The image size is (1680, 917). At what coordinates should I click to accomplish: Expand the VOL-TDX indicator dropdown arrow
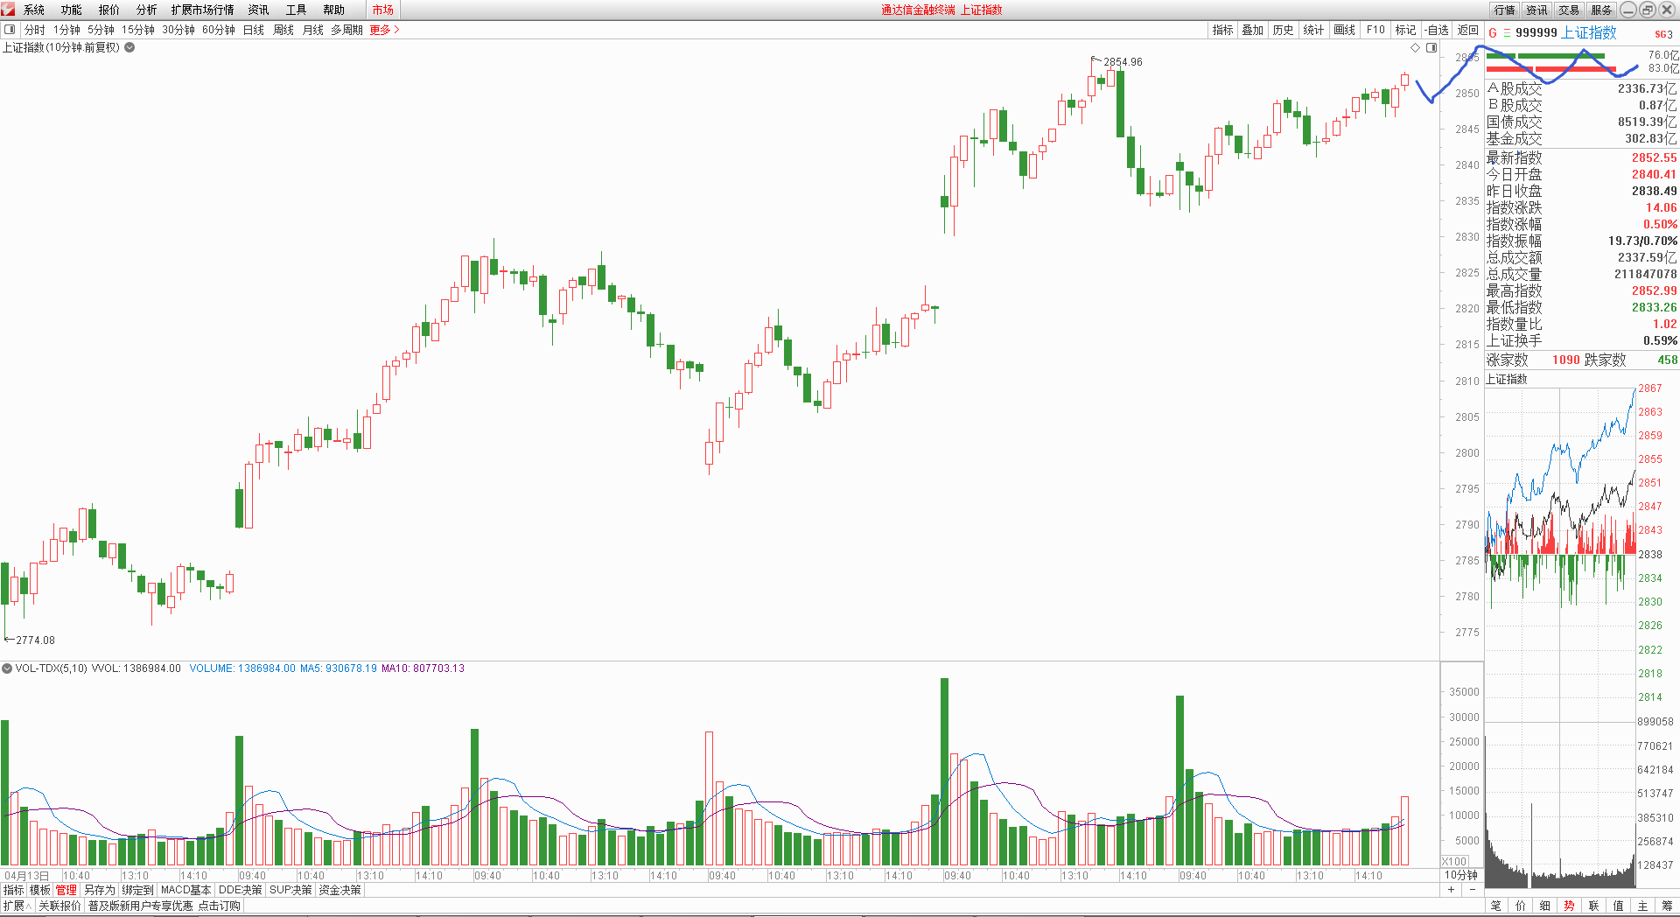click(7, 668)
